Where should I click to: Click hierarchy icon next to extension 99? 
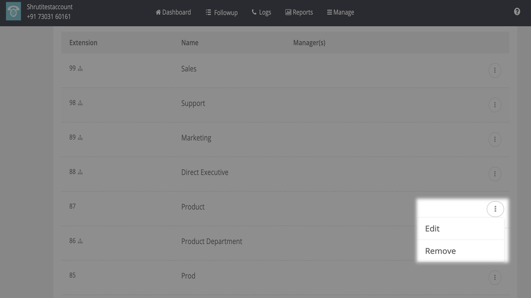(x=80, y=69)
